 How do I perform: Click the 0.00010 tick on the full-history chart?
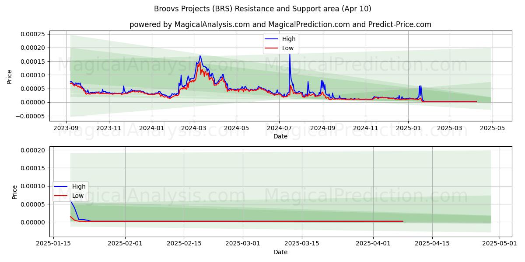click(x=33, y=75)
